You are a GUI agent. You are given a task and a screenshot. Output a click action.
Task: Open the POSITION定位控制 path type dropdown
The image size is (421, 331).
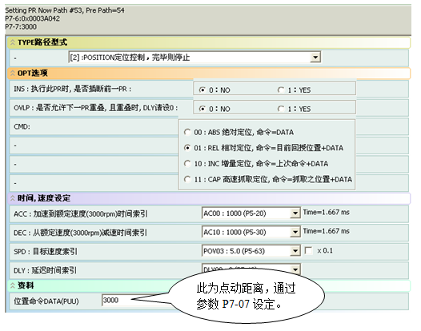click(315, 57)
